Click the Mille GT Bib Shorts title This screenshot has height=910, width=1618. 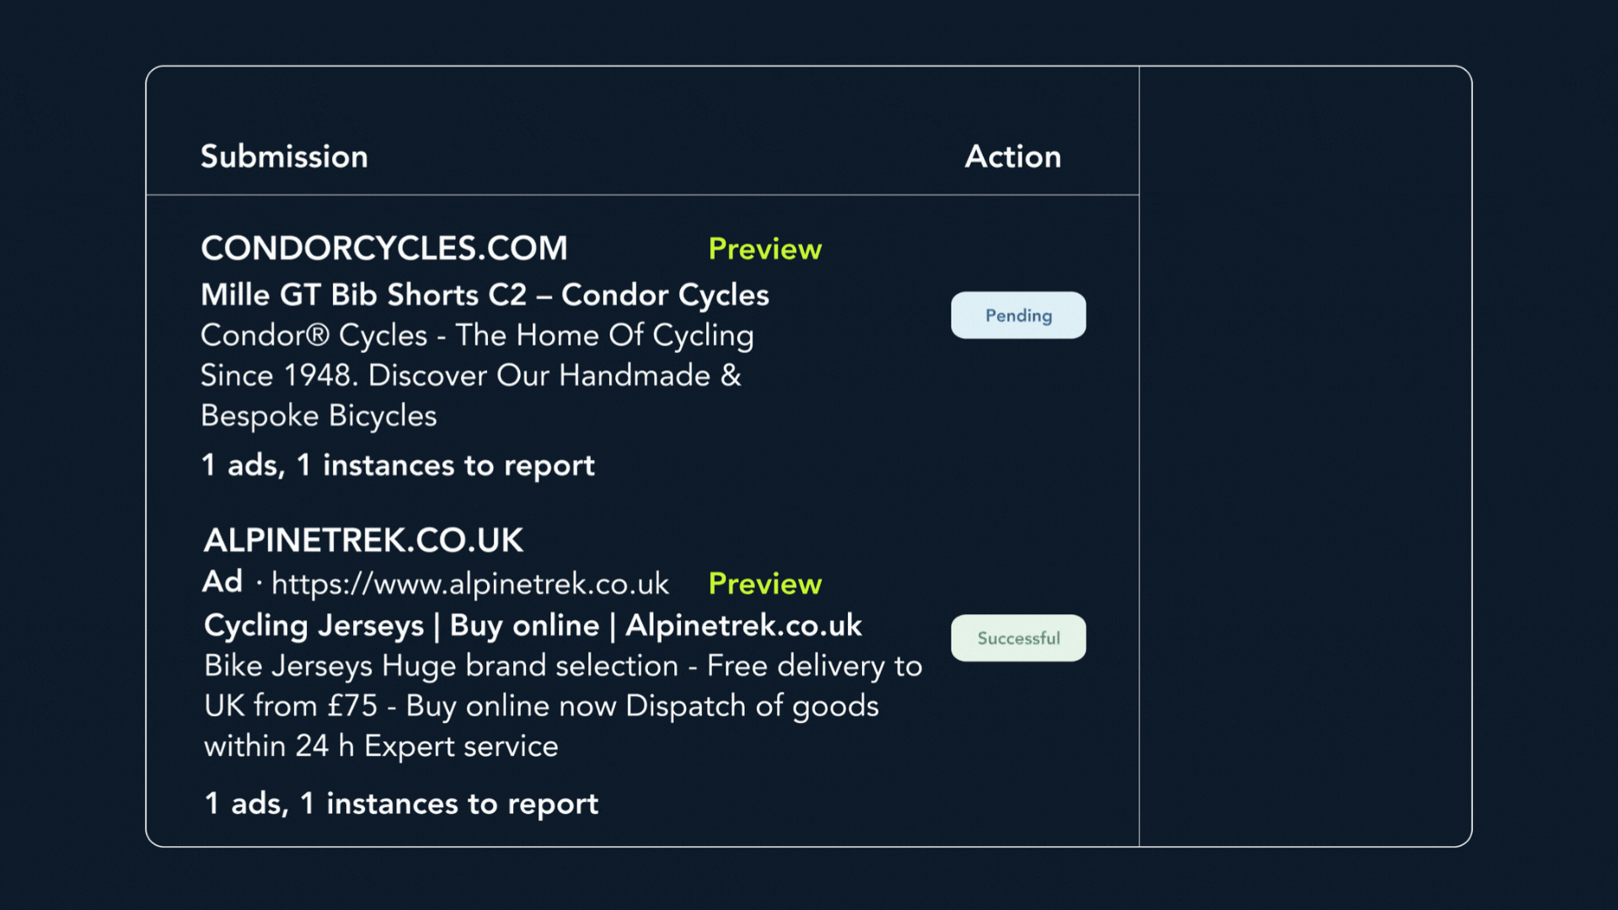point(485,295)
